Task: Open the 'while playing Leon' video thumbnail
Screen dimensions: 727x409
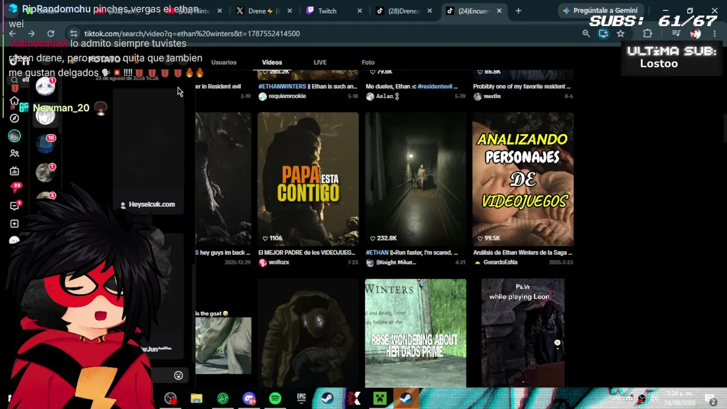Action: (523, 333)
